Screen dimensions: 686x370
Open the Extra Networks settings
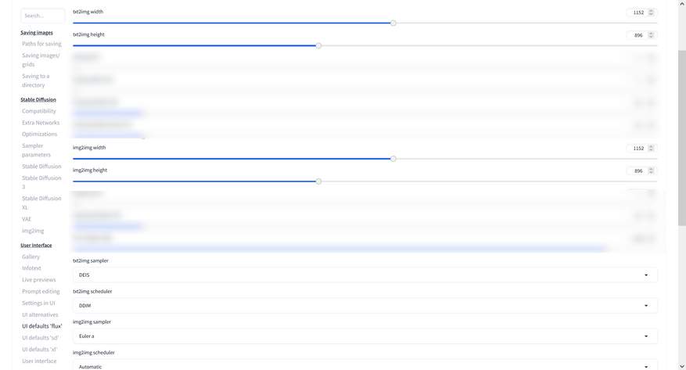click(41, 123)
